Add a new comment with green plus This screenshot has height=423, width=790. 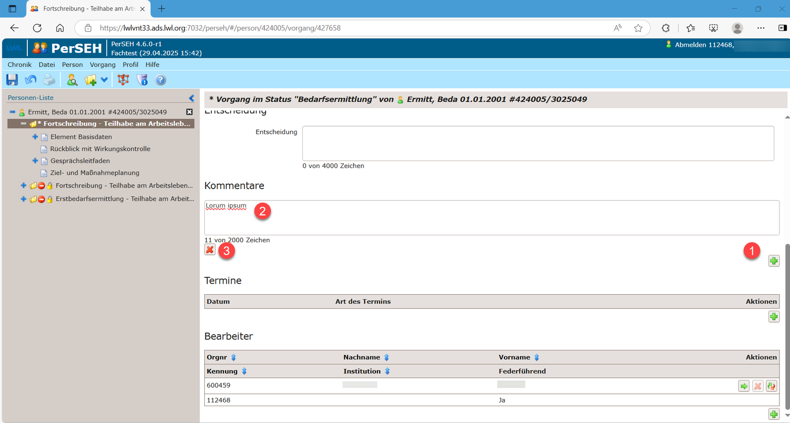click(x=774, y=261)
